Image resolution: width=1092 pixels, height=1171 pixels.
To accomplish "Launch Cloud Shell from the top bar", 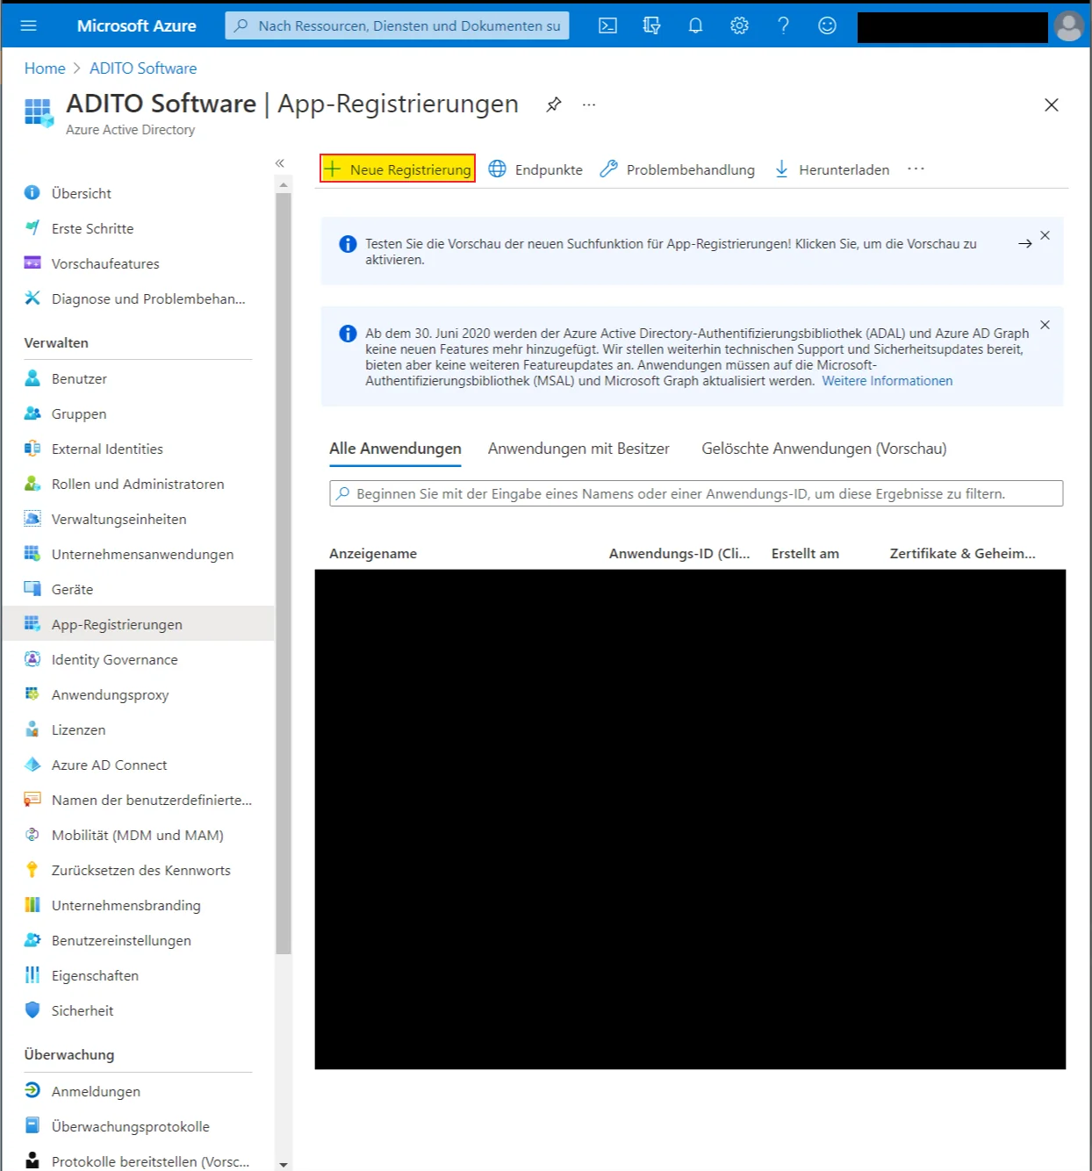I will tap(607, 25).
